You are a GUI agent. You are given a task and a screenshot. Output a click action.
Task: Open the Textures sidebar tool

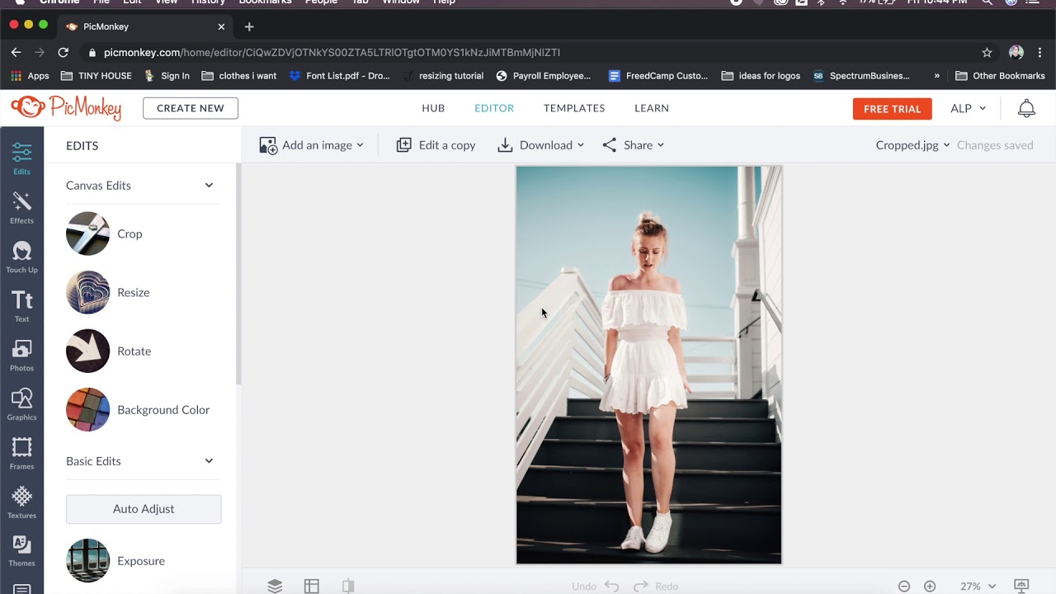[x=21, y=502]
